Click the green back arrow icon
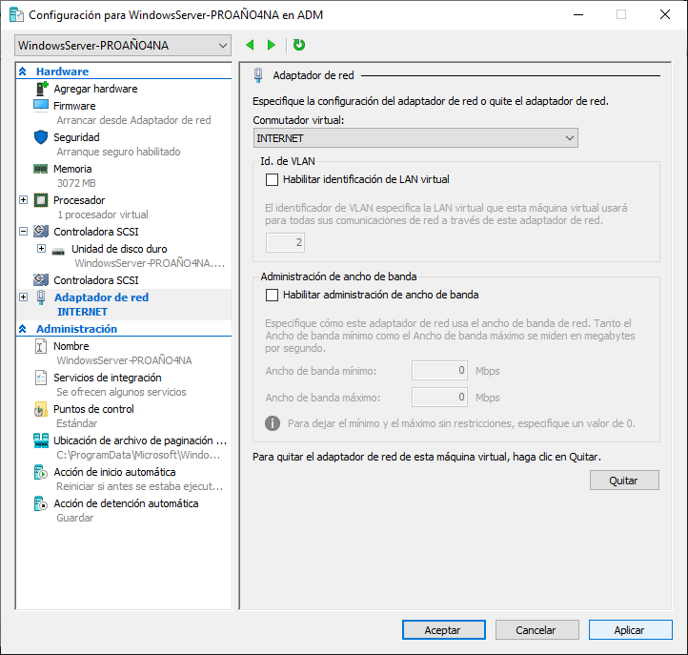This screenshot has height=655, width=688. [250, 45]
